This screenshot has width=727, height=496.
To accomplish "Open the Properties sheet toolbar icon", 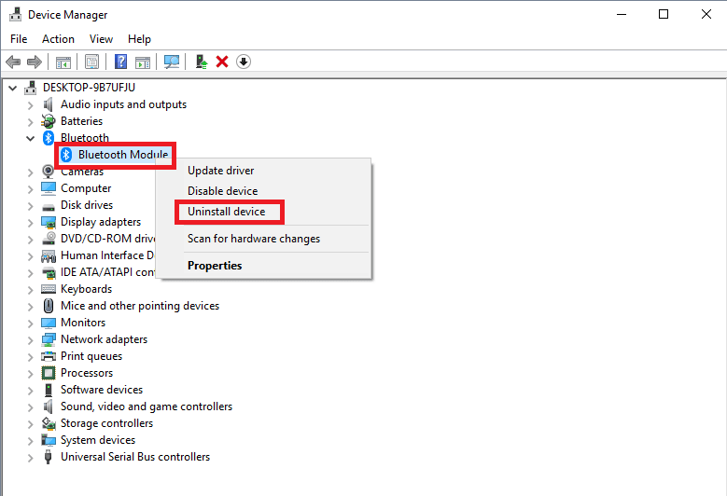I will (91, 62).
